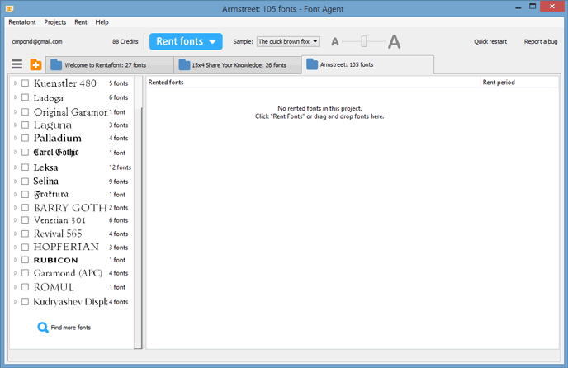The height and width of the screenshot is (368, 568).
Task: Expand the Original Garamond family
Action: [x=15, y=112]
